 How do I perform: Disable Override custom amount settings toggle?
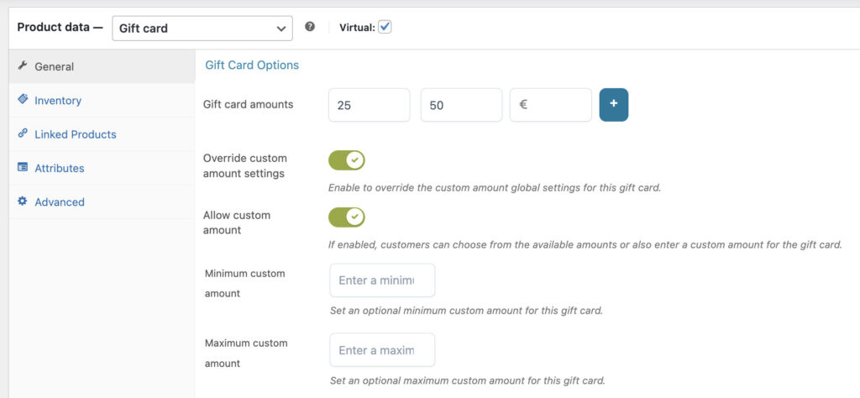(x=347, y=160)
